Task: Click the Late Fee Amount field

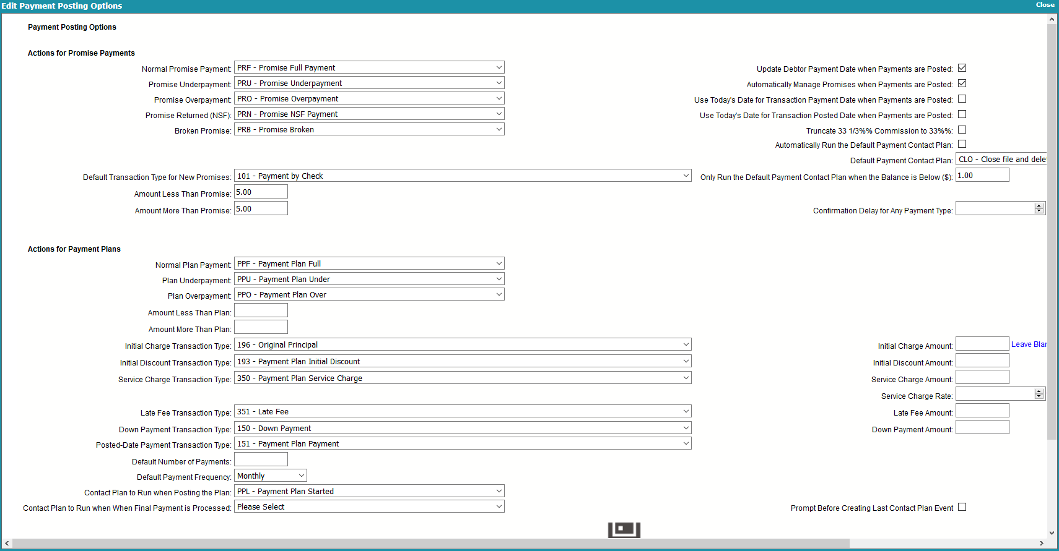Action: coord(982,411)
